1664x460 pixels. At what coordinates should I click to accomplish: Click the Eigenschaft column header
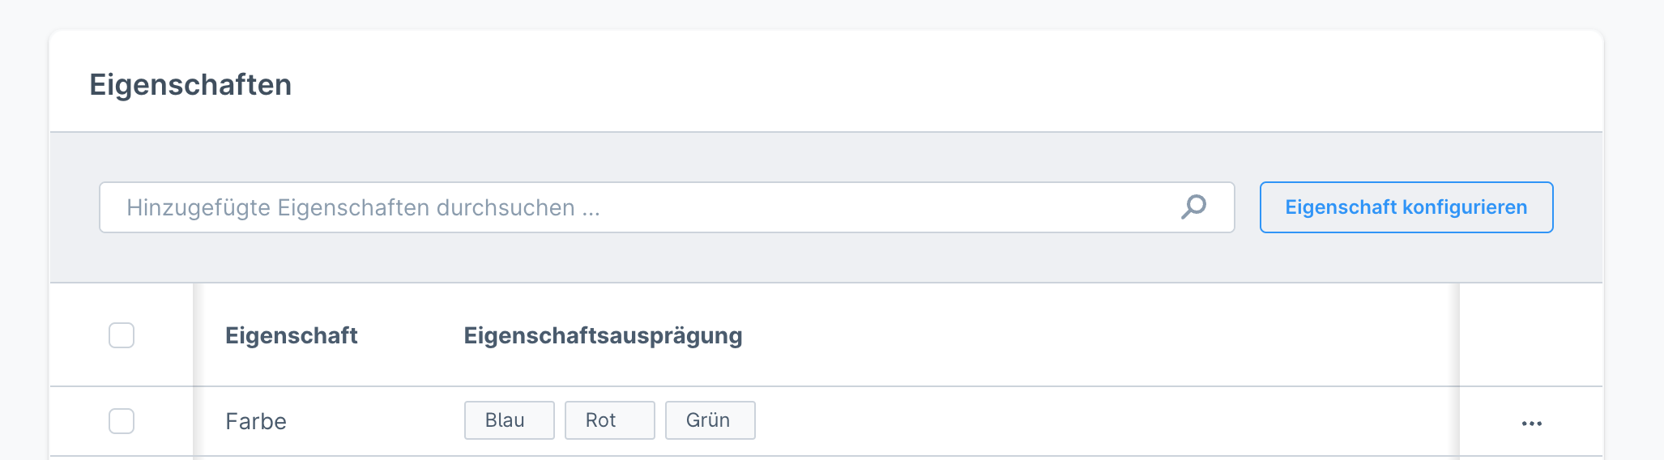pyautogui.click(x=291, y=335)
